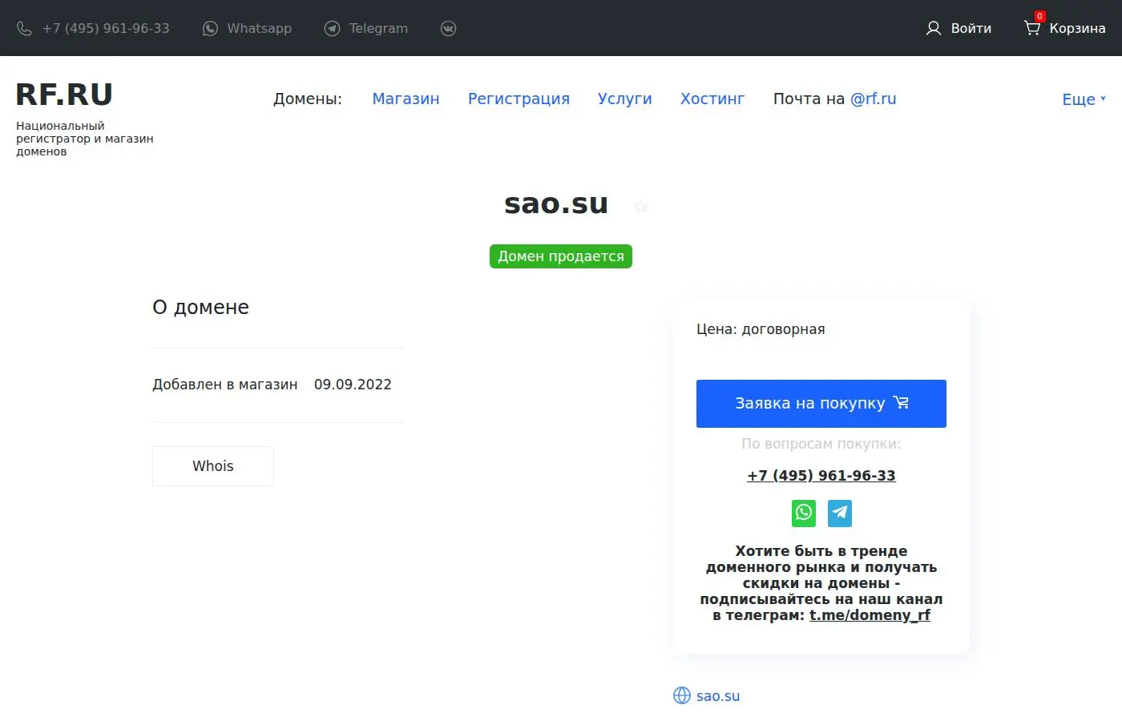Click the Добавлен в магазин label

coord(225,385)
